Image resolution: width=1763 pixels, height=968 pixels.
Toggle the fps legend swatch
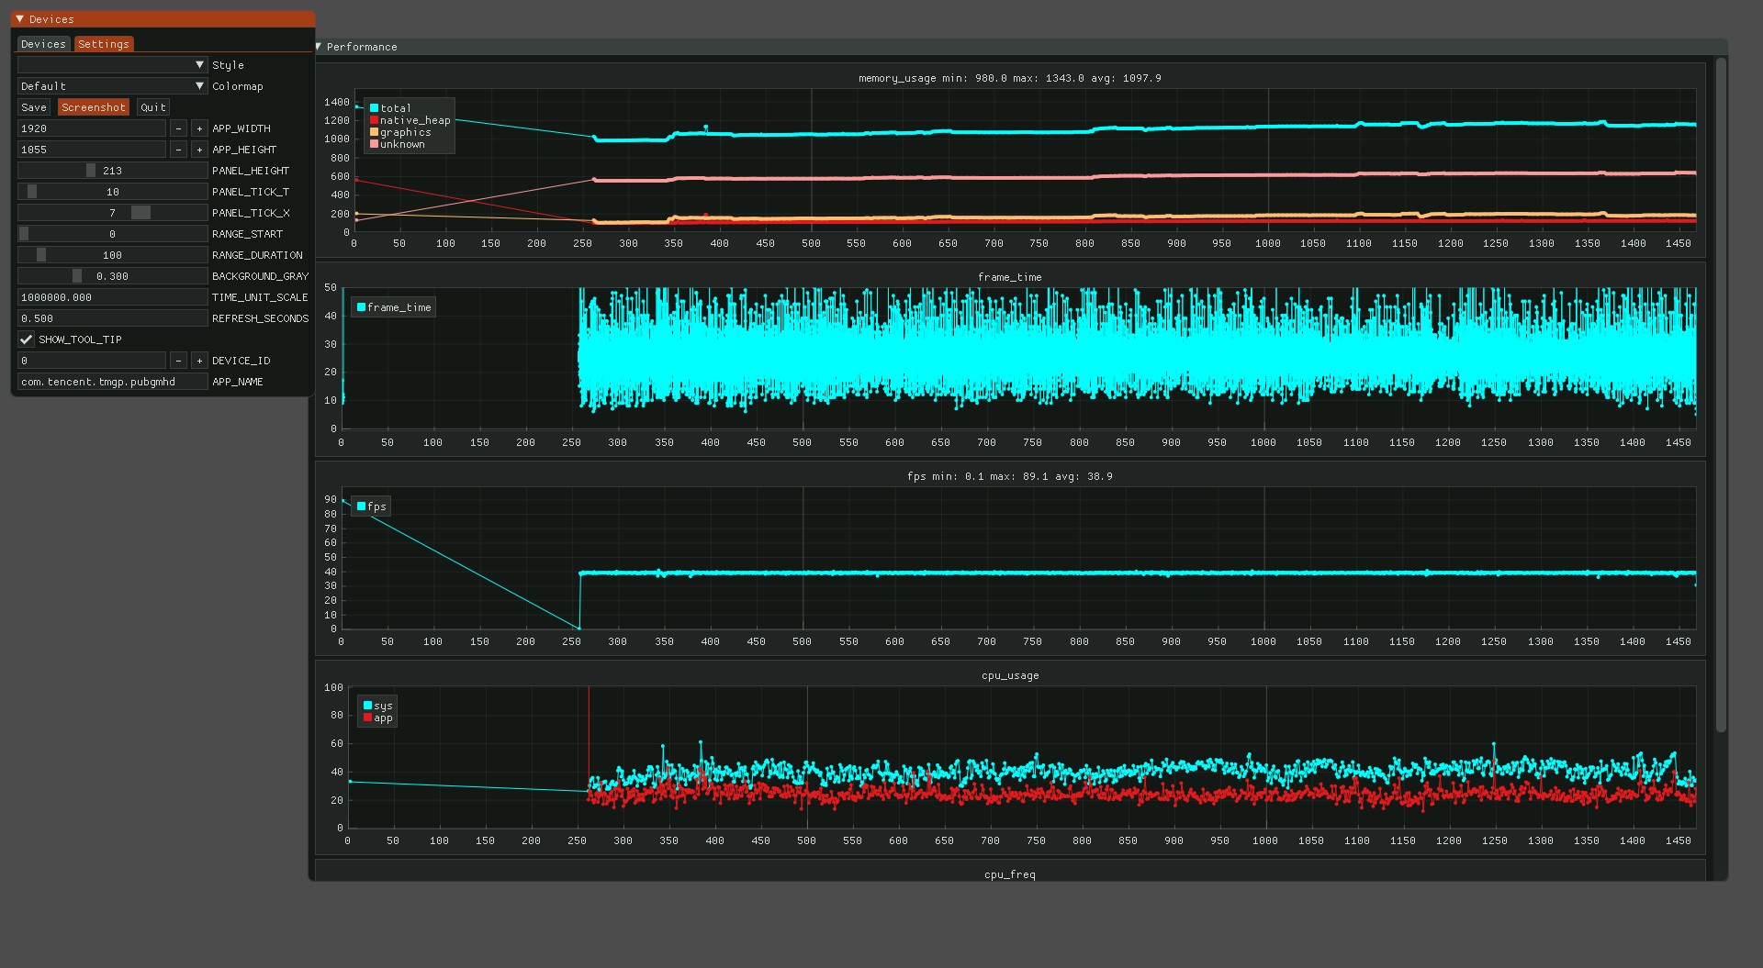coord(362,506)
